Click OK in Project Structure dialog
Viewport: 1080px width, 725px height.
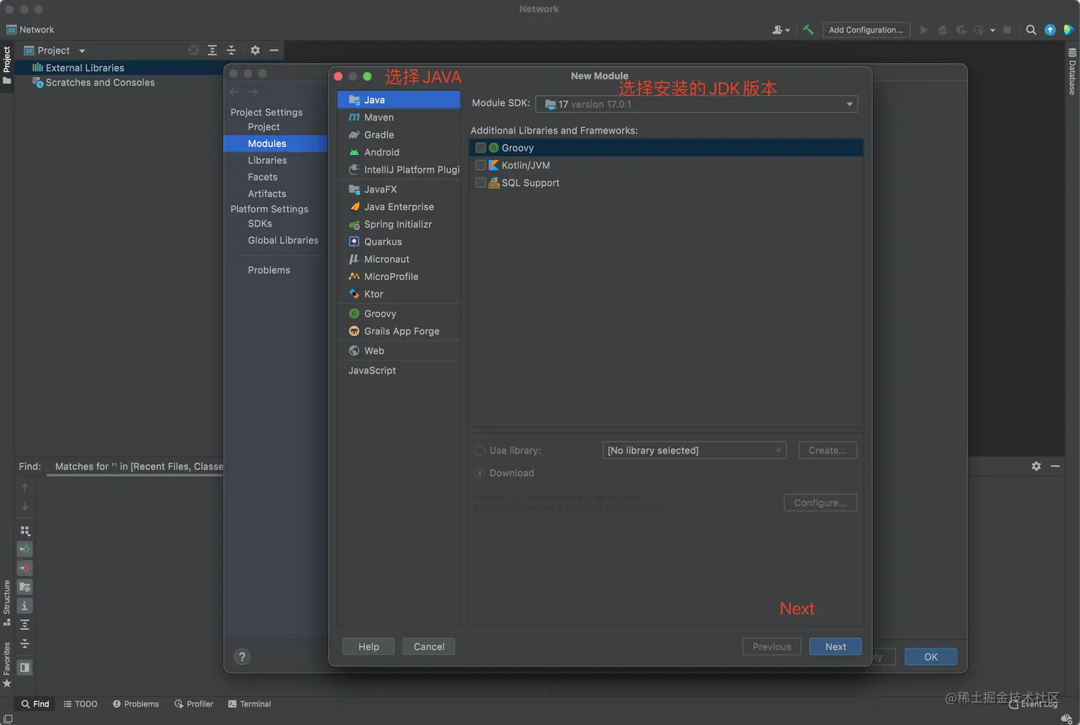point(931,656)
